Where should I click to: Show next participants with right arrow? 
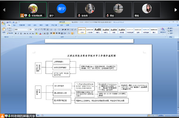[x=176, y=10]
